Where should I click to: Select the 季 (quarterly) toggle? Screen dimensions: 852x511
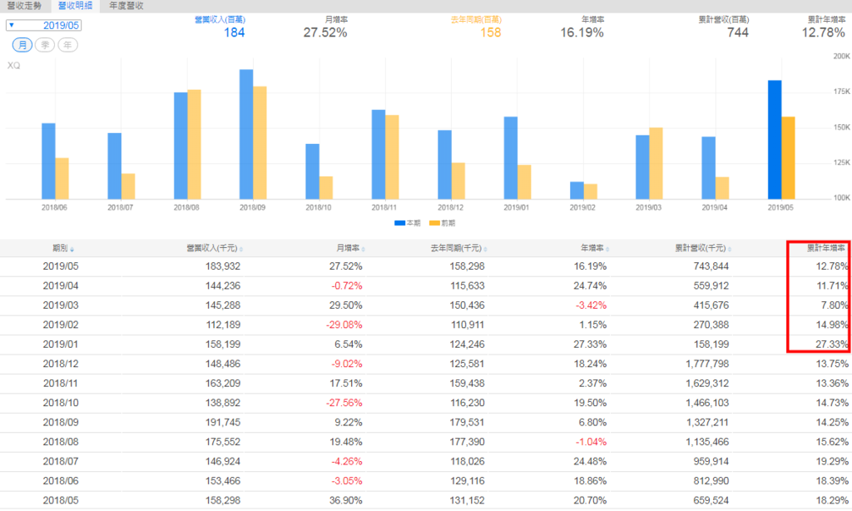click(45, 45)
